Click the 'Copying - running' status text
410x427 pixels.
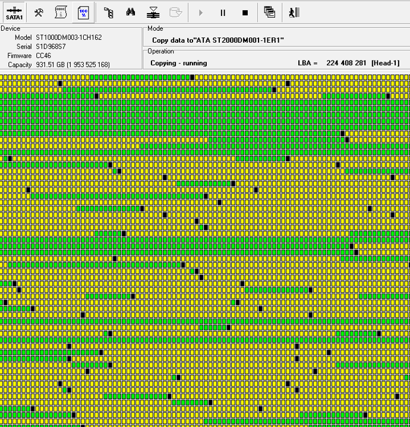(178, 63)
